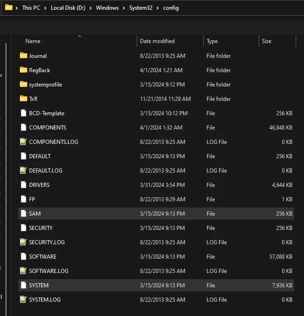The height and width of the screenshot is (316, 304).
Task: Navigate to Local Disk (D:) breadcrumb
Action: [69, 8]
